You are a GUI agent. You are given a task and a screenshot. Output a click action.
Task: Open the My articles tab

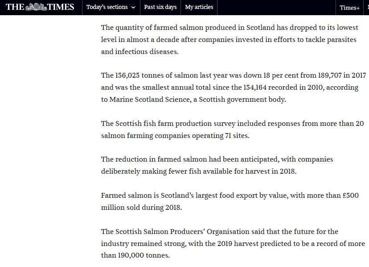point(199,7)
